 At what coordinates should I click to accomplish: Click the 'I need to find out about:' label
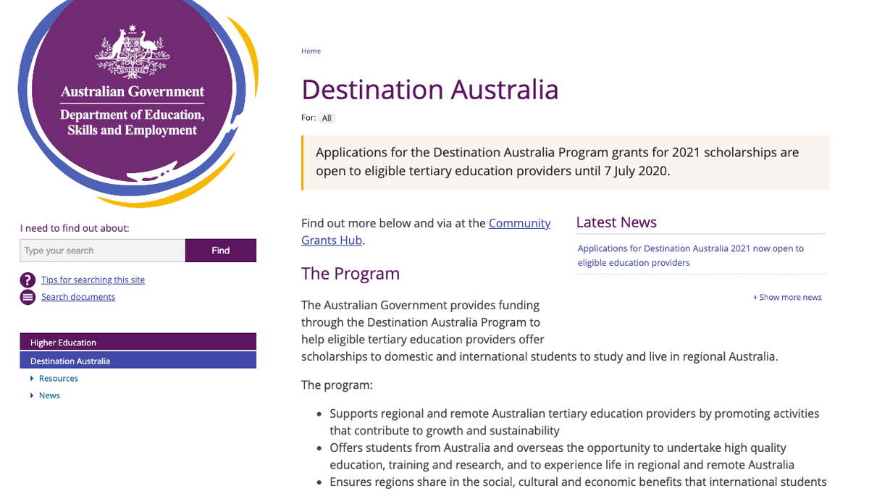click(x=75, y=228)
